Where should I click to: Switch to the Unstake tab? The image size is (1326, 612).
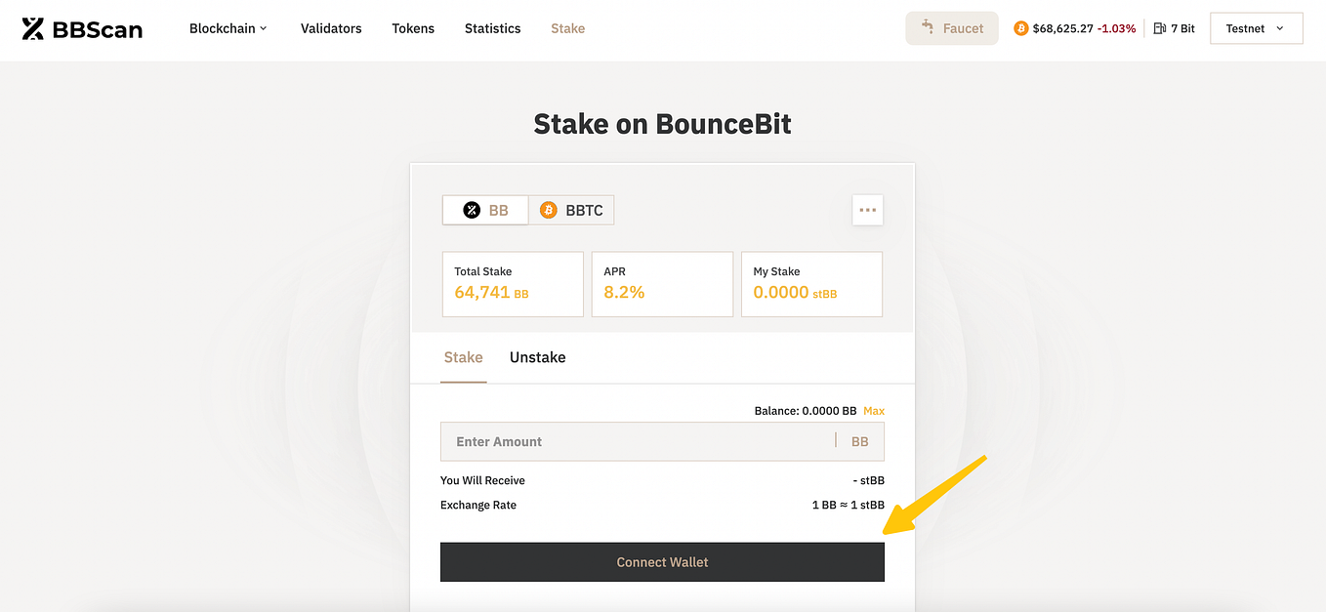537,357
